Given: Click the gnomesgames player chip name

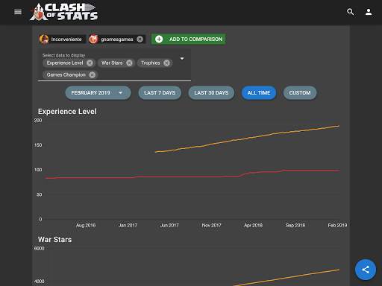Looking at the screenshot, I should [x=117, y=39].
